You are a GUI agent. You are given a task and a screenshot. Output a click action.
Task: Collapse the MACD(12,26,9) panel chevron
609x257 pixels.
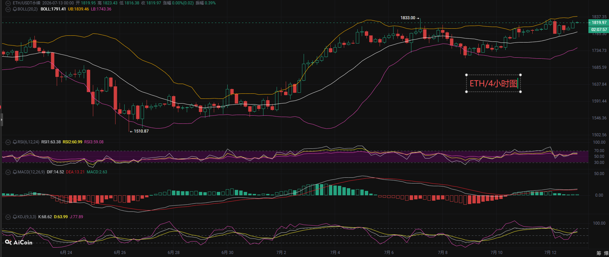tap(8, 172)
